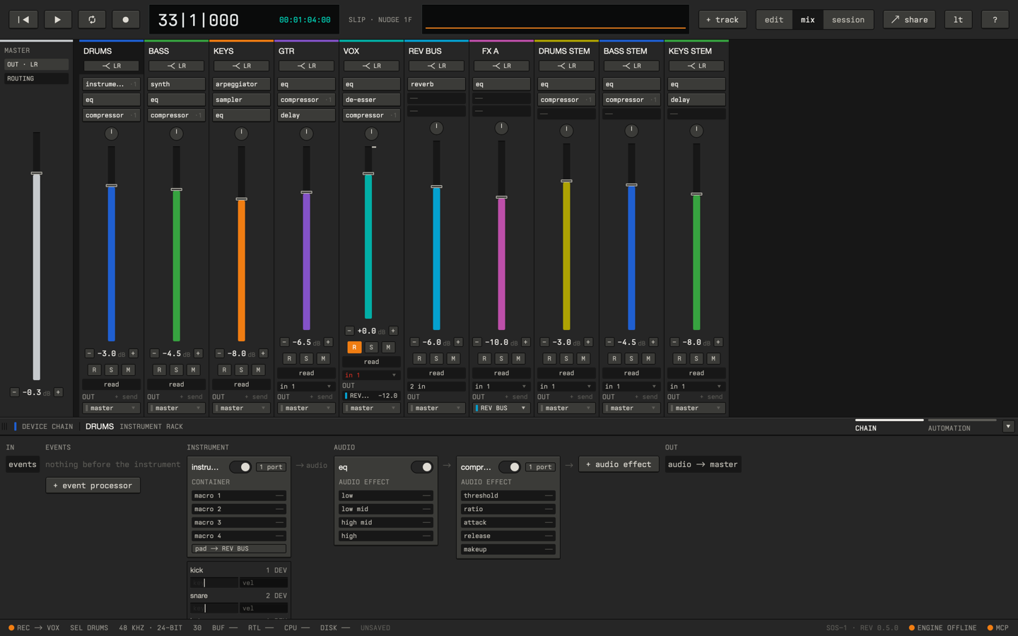Viewport: 1018px width, 636px height.
Task: Click the record transport button
Action: tap(126, 20)
